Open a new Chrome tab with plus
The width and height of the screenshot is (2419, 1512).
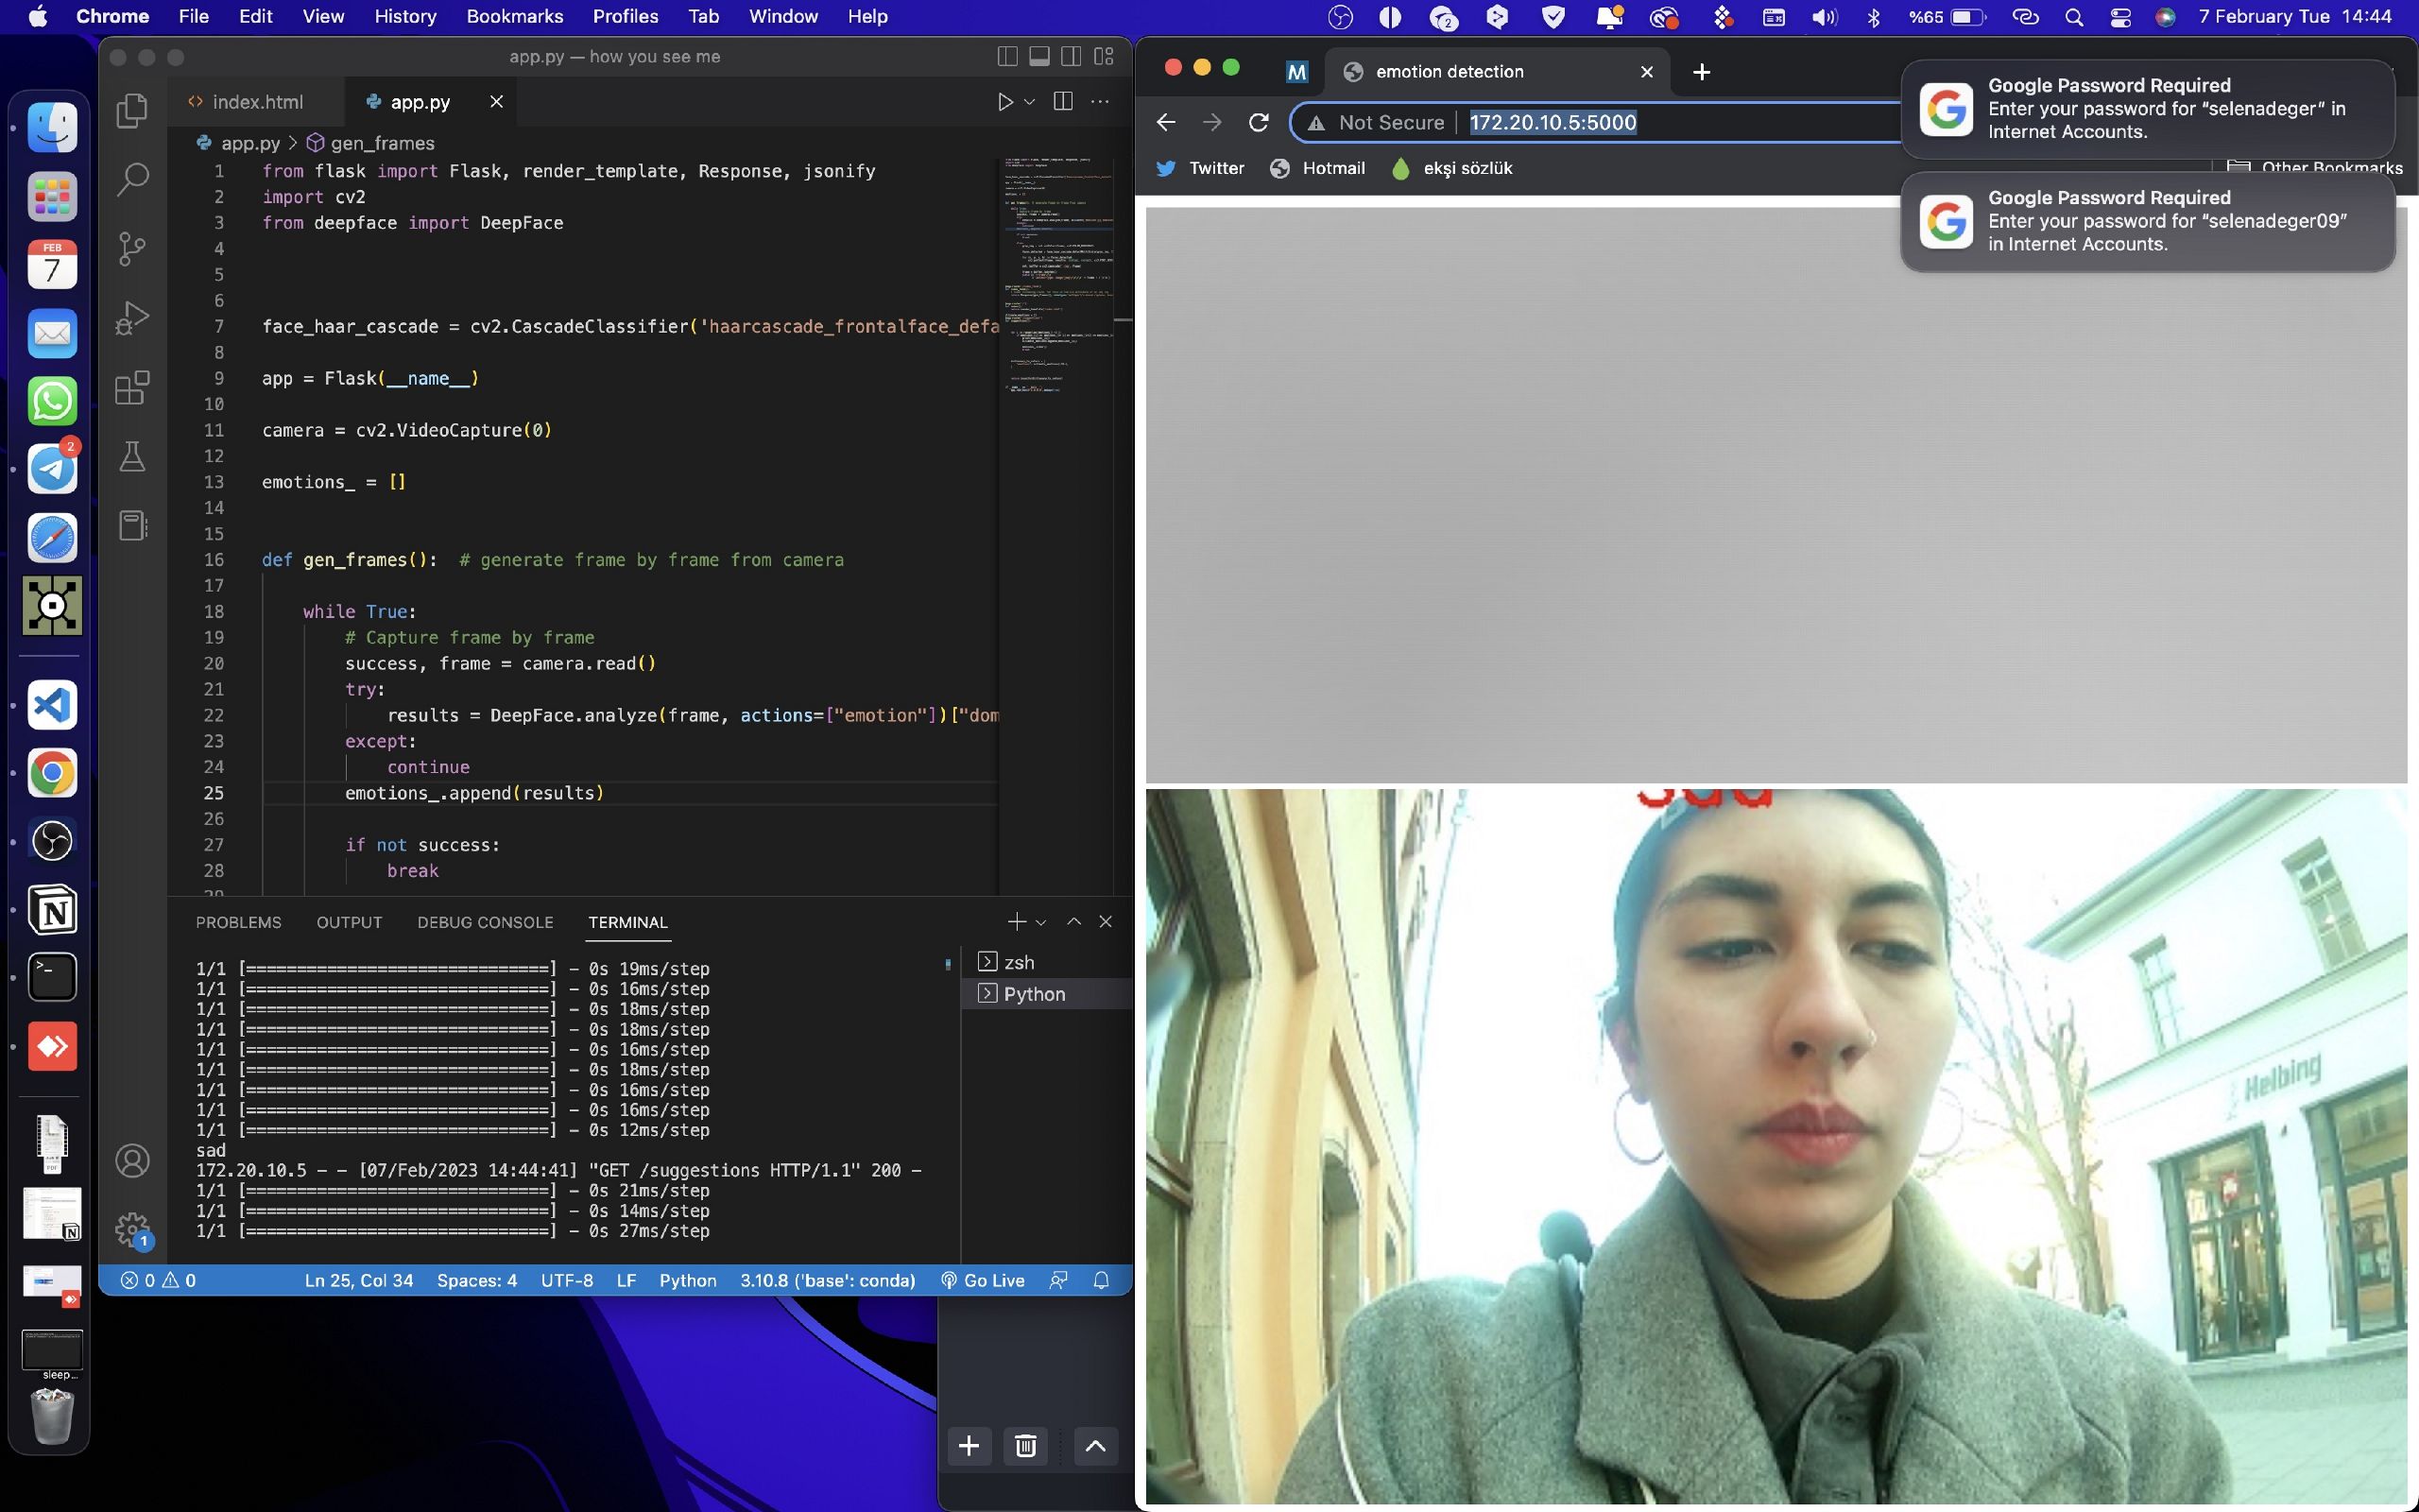[x=1701, y=71]
